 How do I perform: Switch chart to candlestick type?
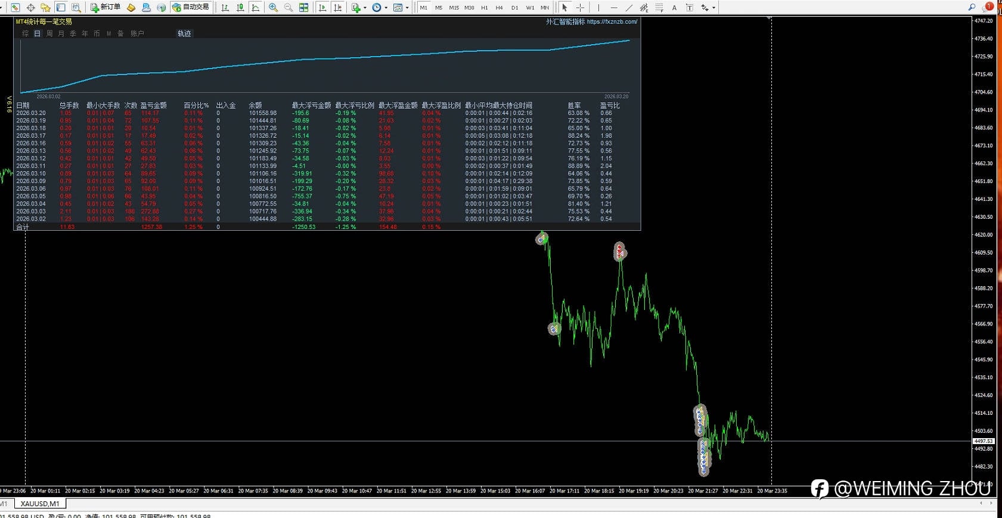click(x=240, y=7)
